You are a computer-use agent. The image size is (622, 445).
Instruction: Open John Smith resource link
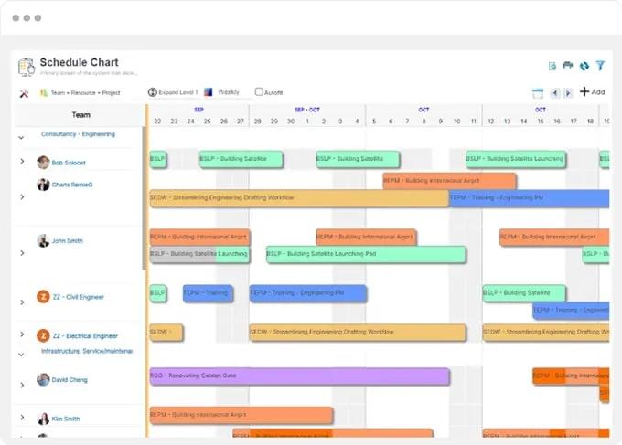(x=68, y=240)
